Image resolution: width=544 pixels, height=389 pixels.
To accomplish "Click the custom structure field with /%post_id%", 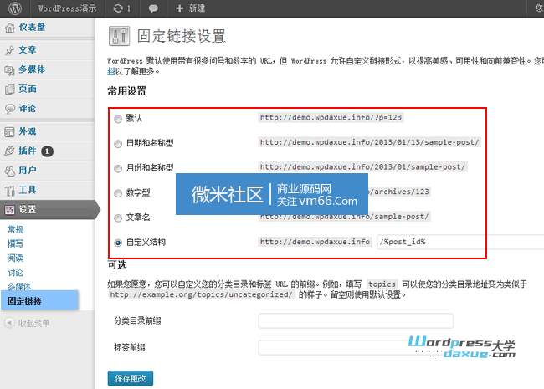I will [460, 242].
